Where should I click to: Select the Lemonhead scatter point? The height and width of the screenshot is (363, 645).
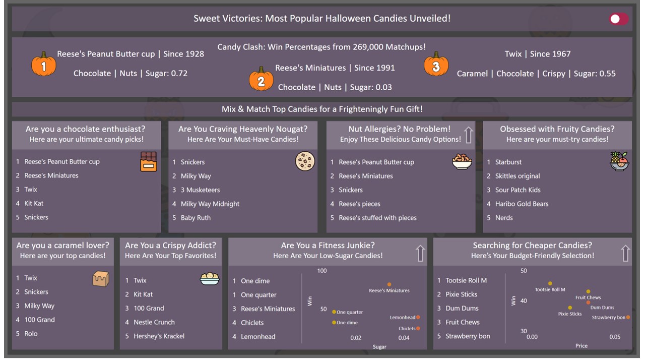coord(418,317)
